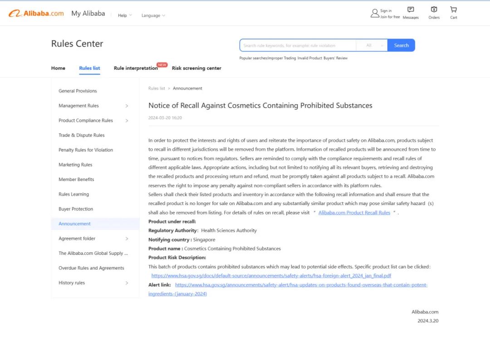Go to the Home tab
This screenshot has width=490, height=340.
pos(58,68)
